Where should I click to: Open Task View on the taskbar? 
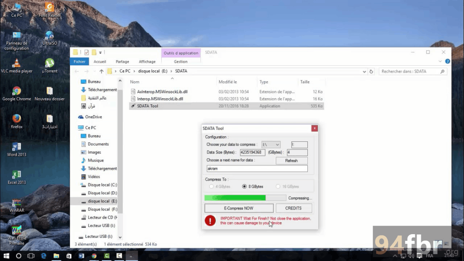tap(31, 256)
